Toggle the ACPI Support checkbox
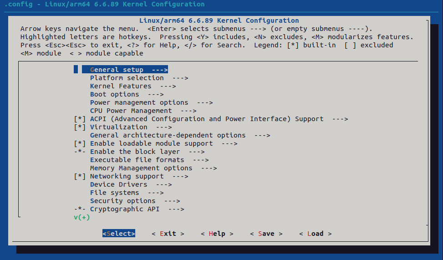This screenshot has height=260, width=443. coord(80,119)
